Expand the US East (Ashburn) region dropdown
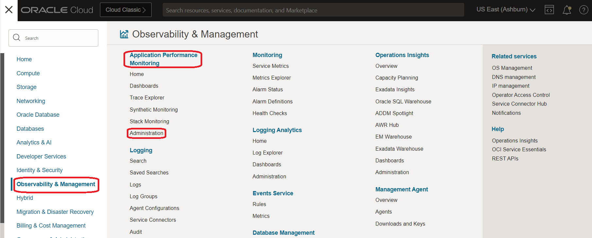Screen dimensions: 592x238 [x=505, y=10]
